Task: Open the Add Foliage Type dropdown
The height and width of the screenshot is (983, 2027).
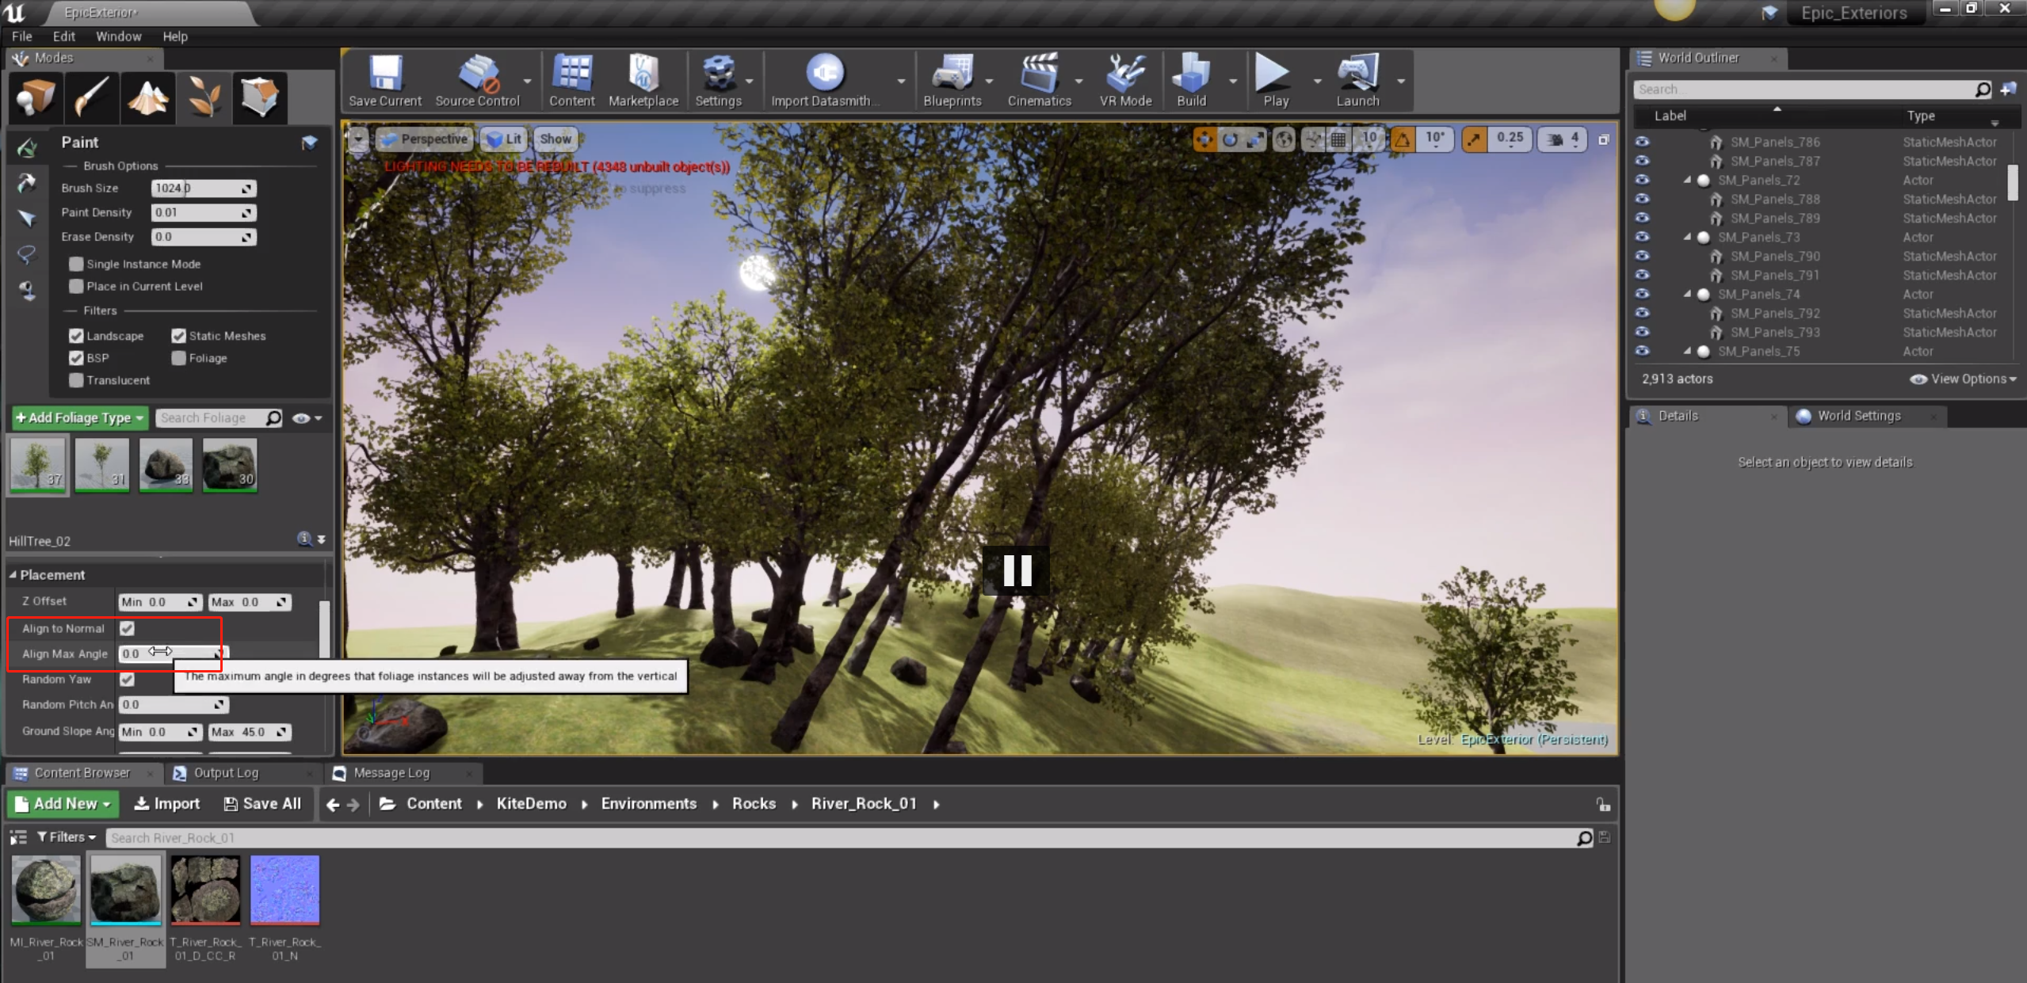Action: (80, 417)
